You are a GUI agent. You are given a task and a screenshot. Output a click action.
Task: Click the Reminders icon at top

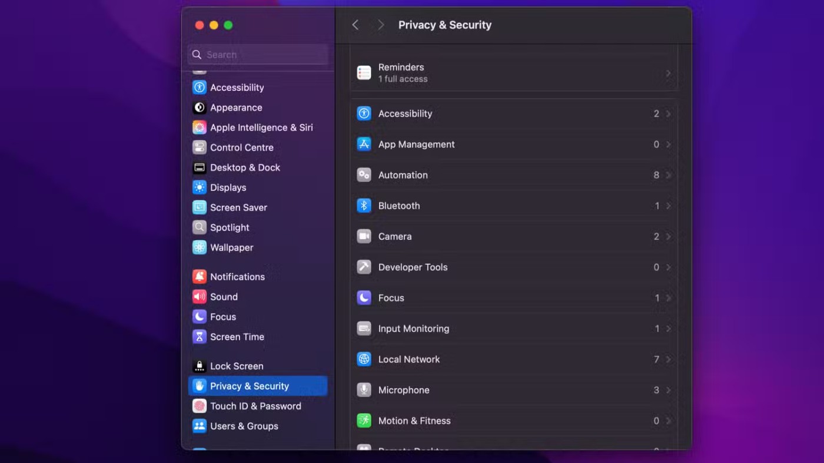click(364, 73)
